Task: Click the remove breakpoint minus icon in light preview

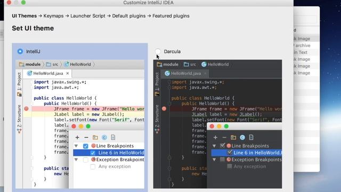Action: pos(86,138)
